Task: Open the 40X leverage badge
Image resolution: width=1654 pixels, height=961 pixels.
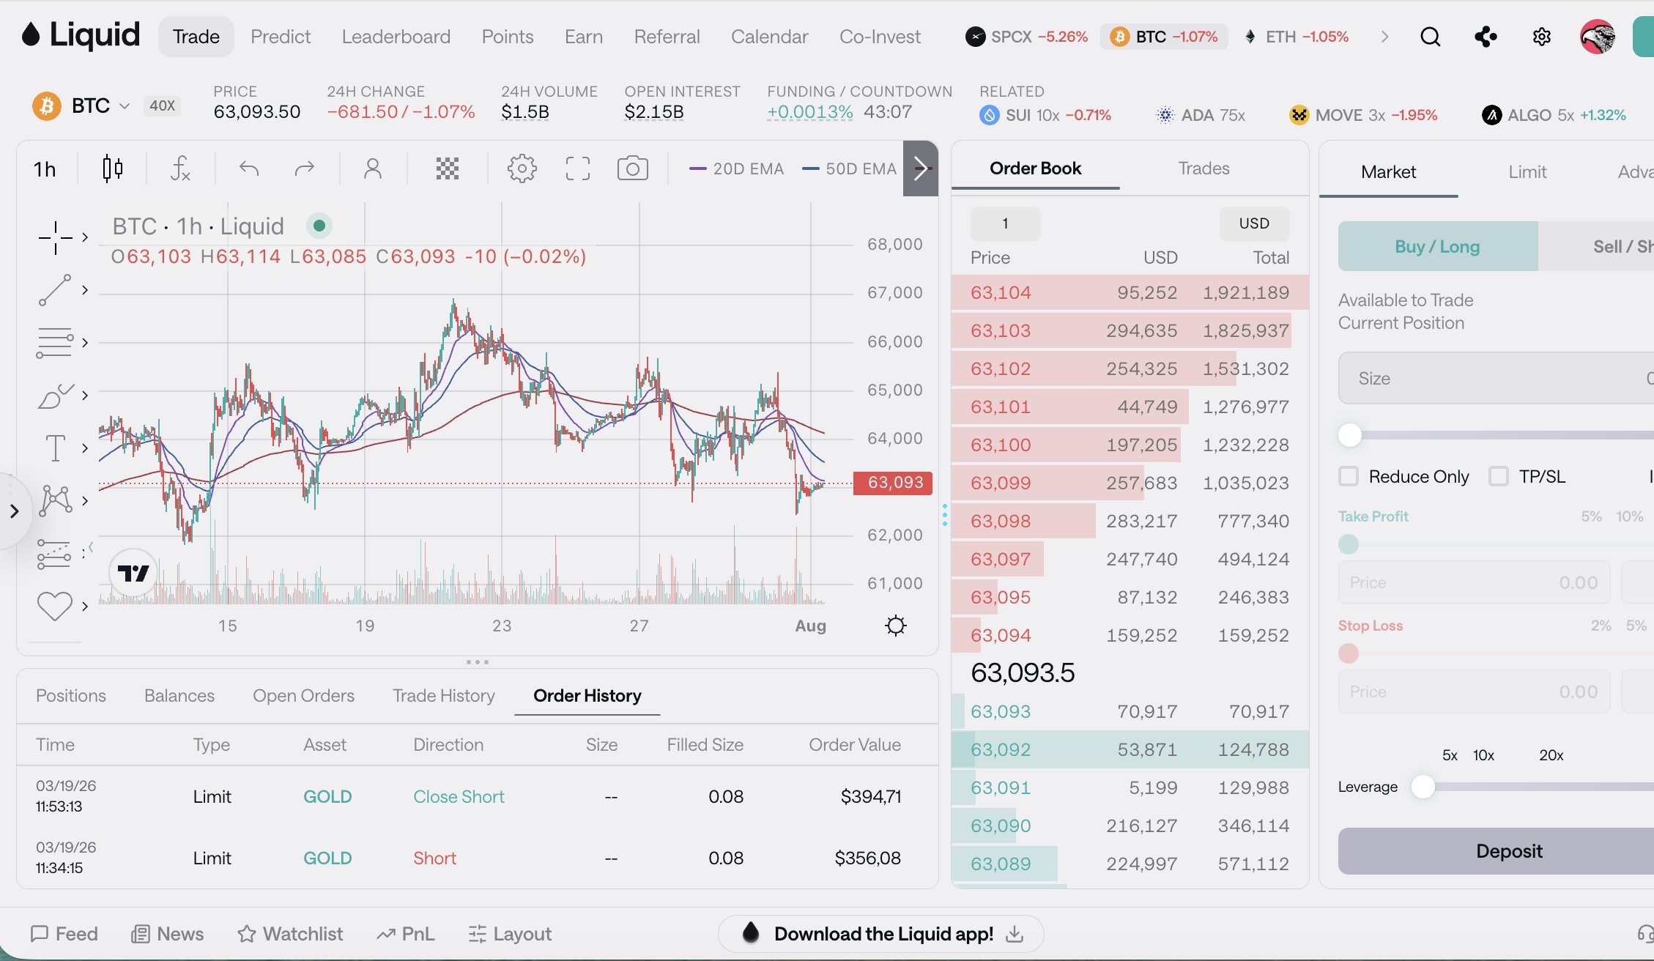Action: [162, 105]
